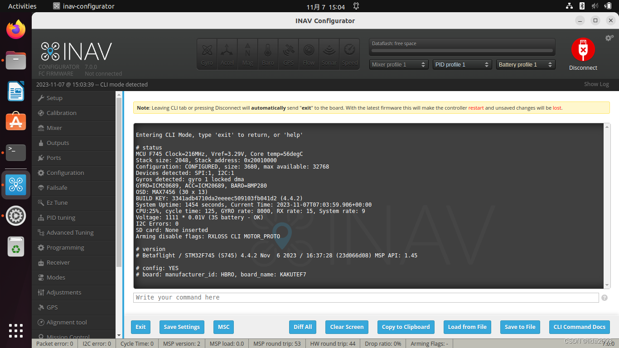Viewport: 619px width, 348px height.
Task: Click the network icon in system tray
Action: pyautogui.click(x=569, y=6)
